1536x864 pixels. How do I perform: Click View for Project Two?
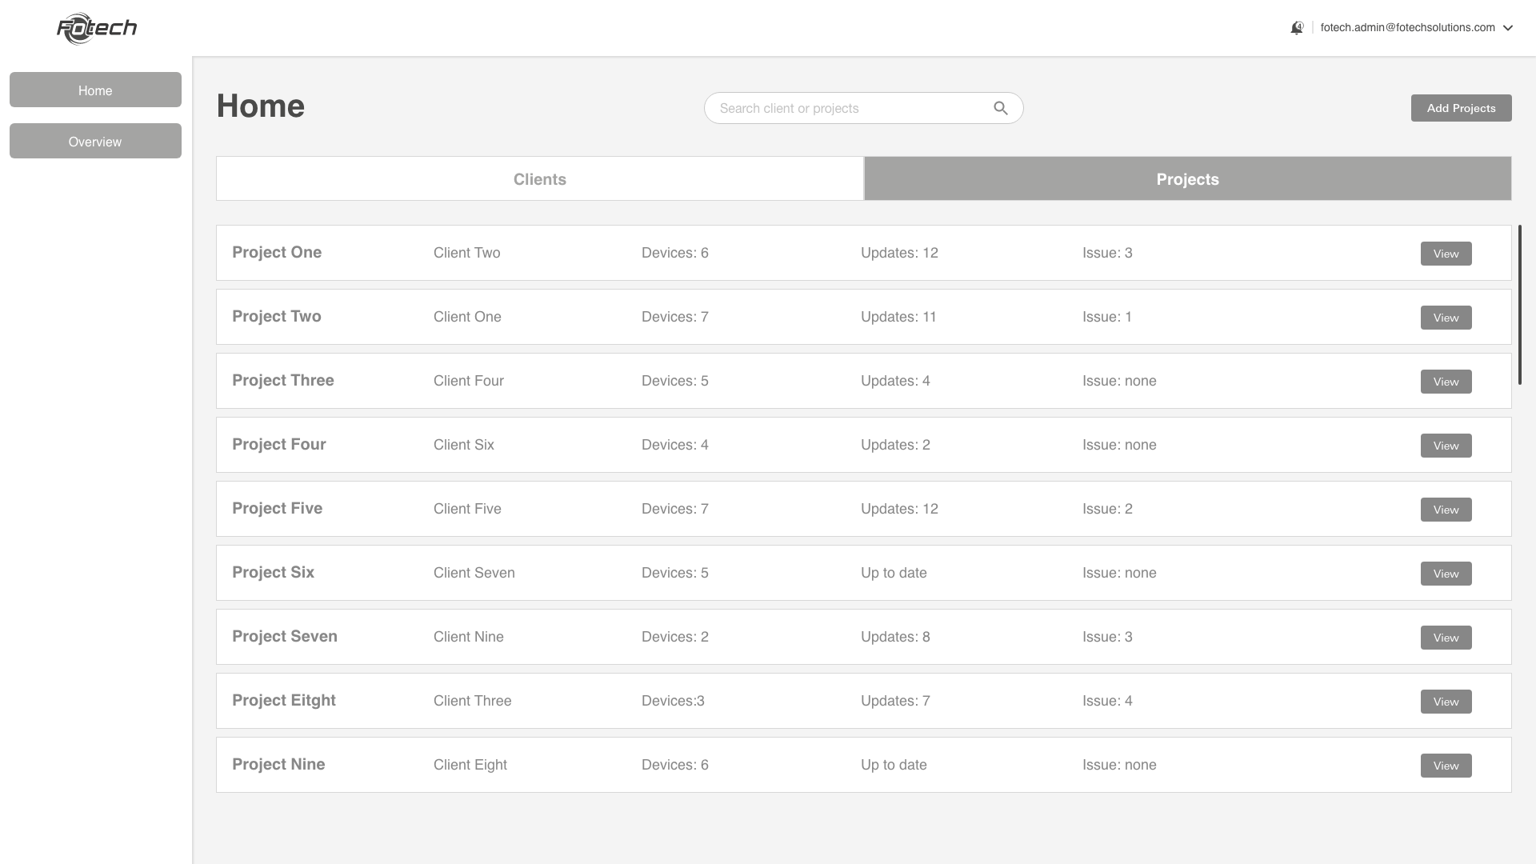point(1446,318)
